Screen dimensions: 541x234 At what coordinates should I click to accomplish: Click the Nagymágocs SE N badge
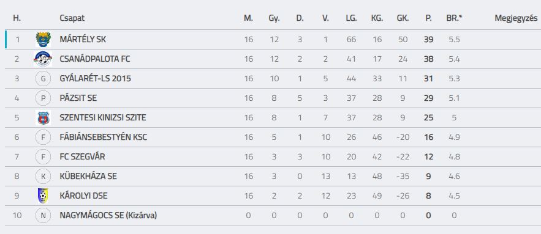[43, 216]
